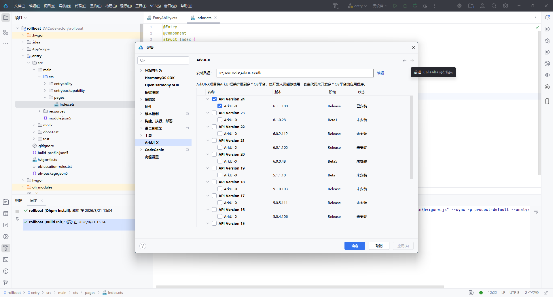Open the Project tool window folder icon

click(6, 18)
